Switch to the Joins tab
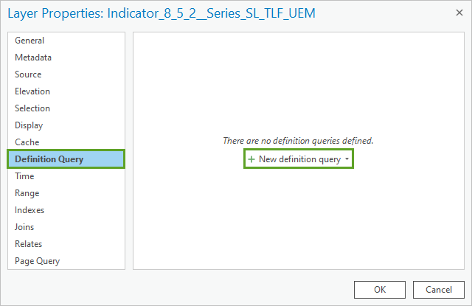The height and width of the screenshot is (306, 472). point(24,227)
